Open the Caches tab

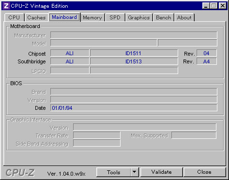(x=36, y=17)
